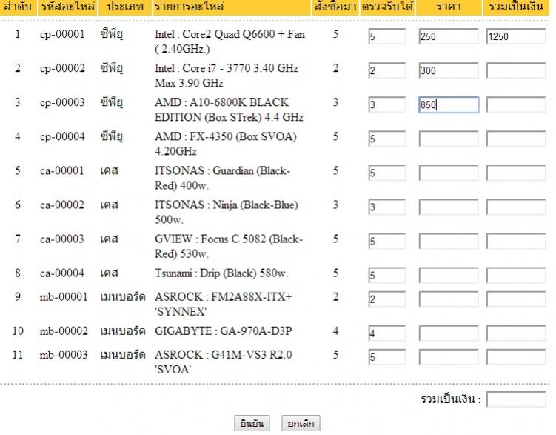Click ITSONAS Guardian item text
Screen dimensions: 556x435
(222, 178)
